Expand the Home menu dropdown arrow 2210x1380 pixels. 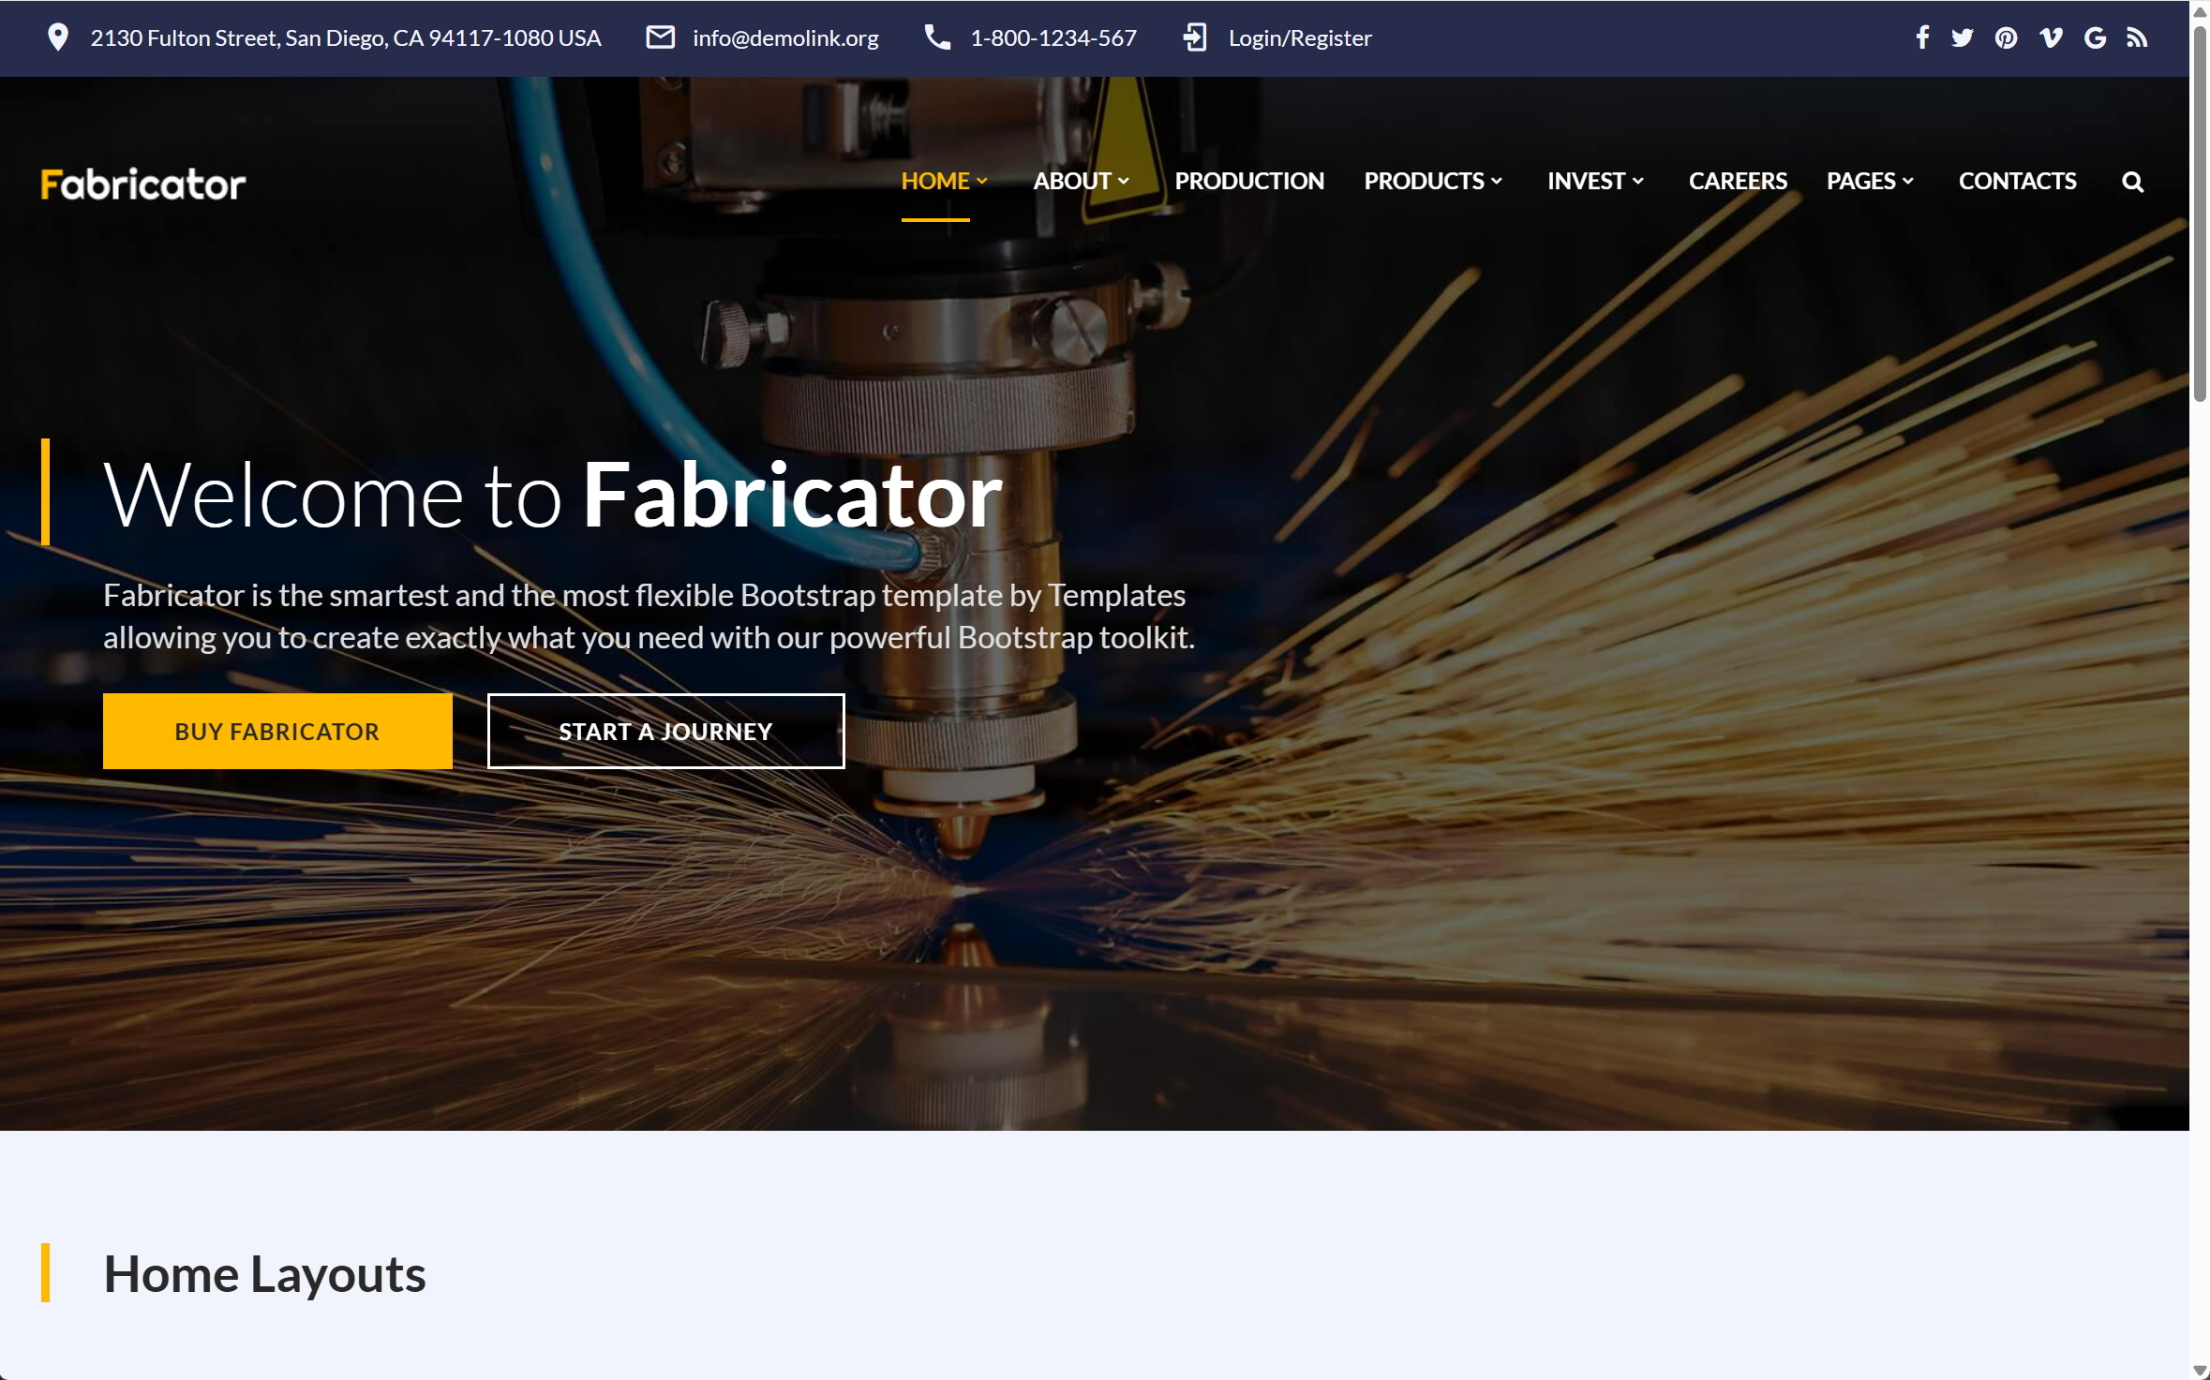coord(982,182)
